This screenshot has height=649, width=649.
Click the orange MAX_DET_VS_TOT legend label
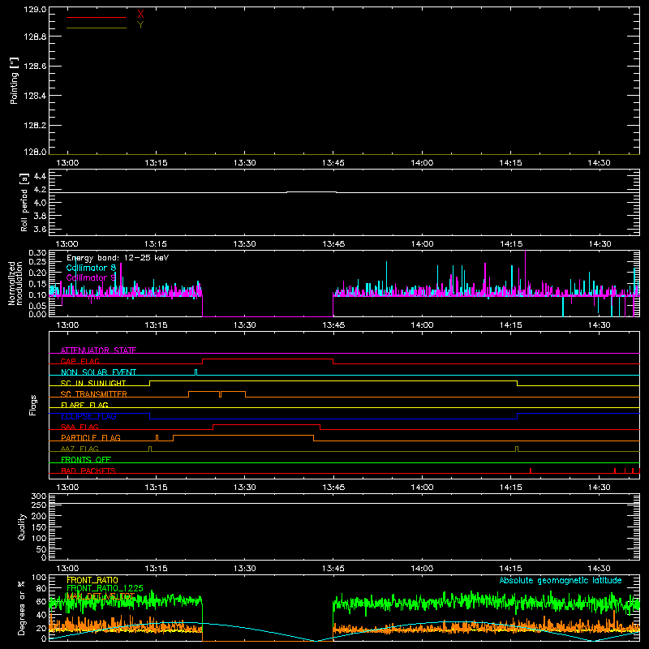tap(101, 596)
